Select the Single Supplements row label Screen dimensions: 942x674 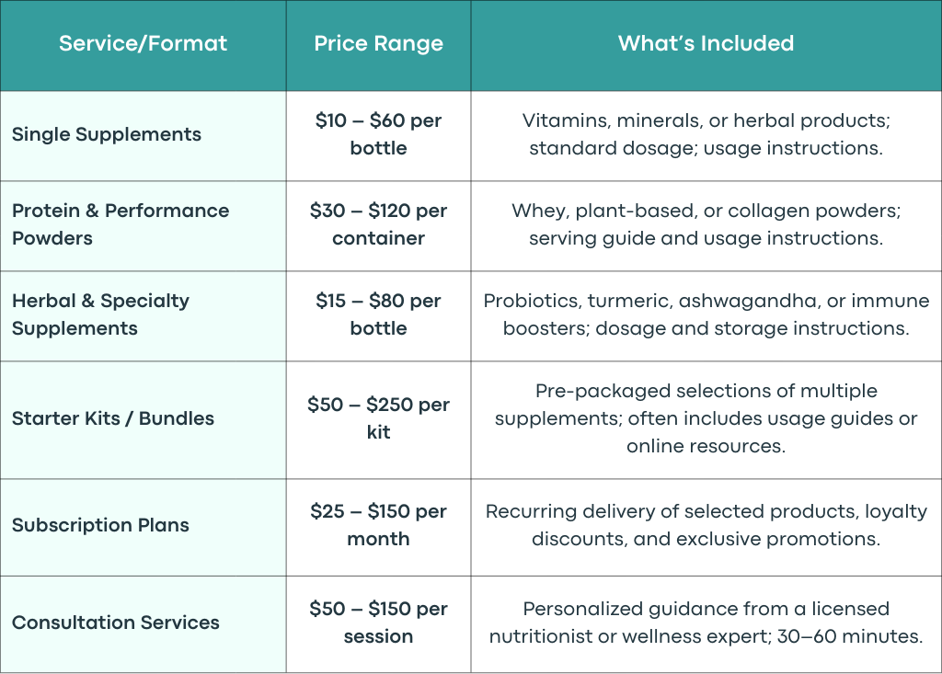(107, 134)
